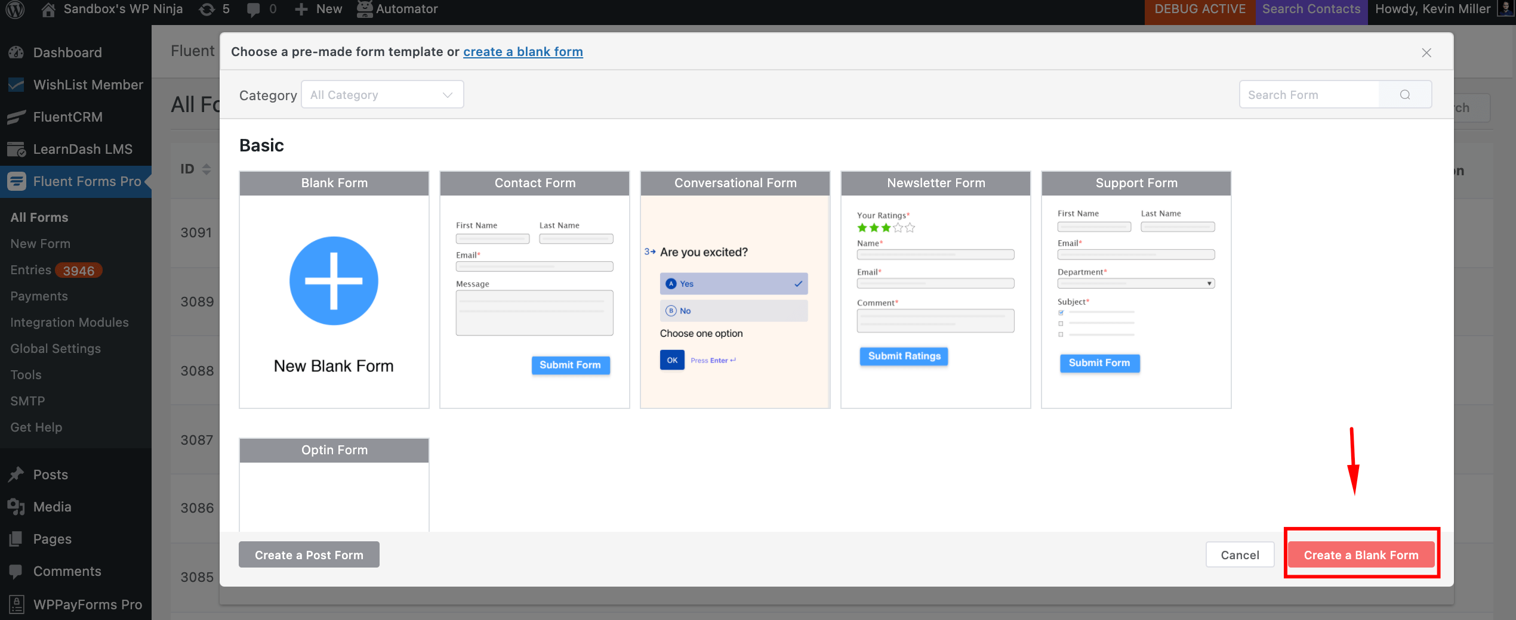This screenshot has width=1516, height=620.
Task: Click the WPPayForms Pro icon in sidebar
Action: 16,604
